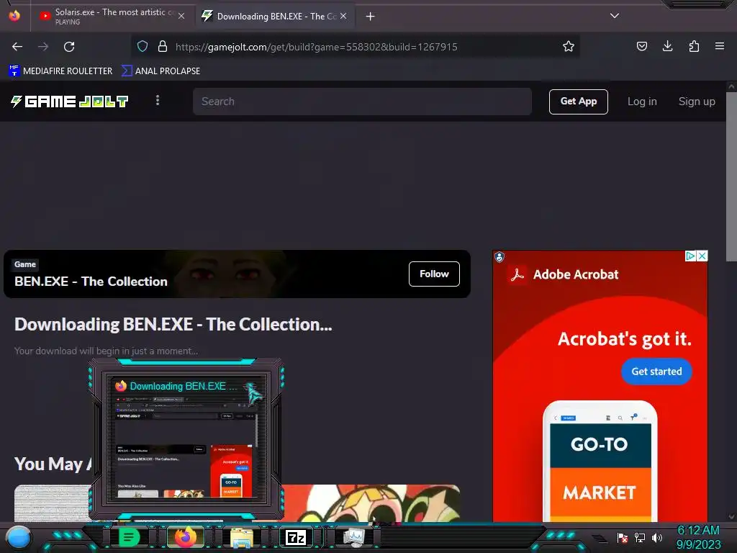This screenshot has height=553, width=737.
Task: Close the Solaris.exe YouTube tab
Action: pyautogui.click(x=181, y=16)
